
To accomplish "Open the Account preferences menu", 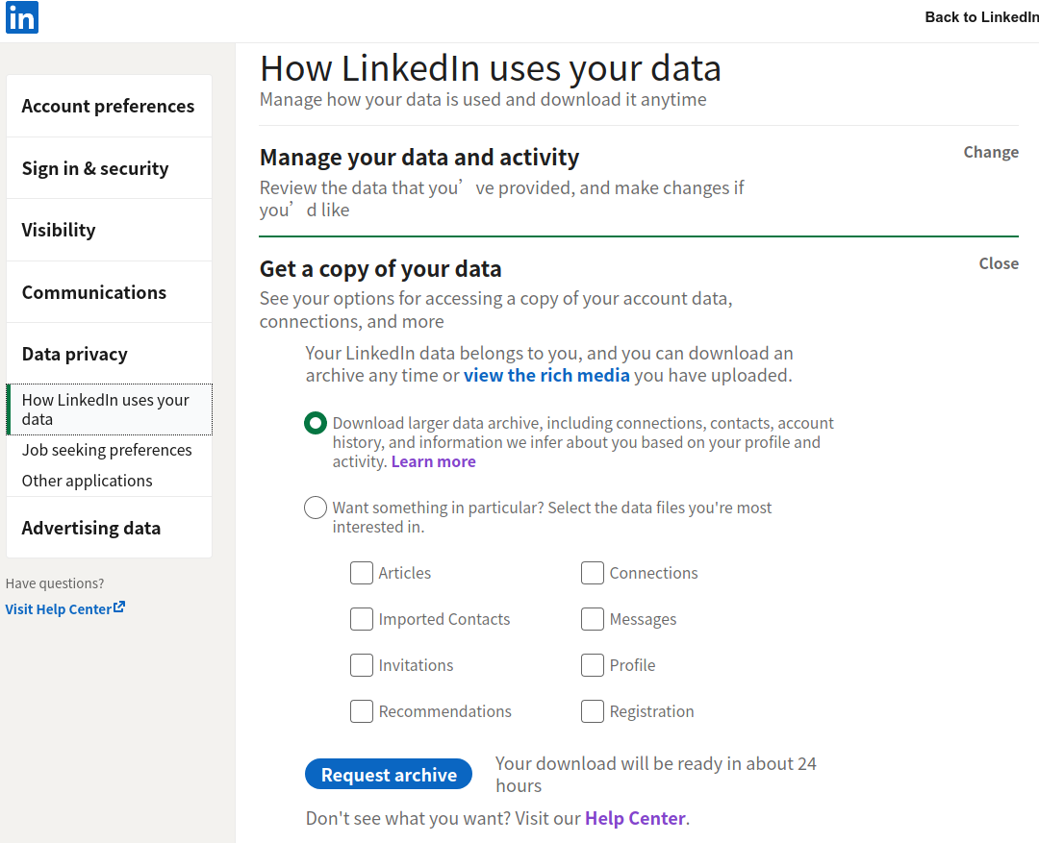I will click(108, 106).
